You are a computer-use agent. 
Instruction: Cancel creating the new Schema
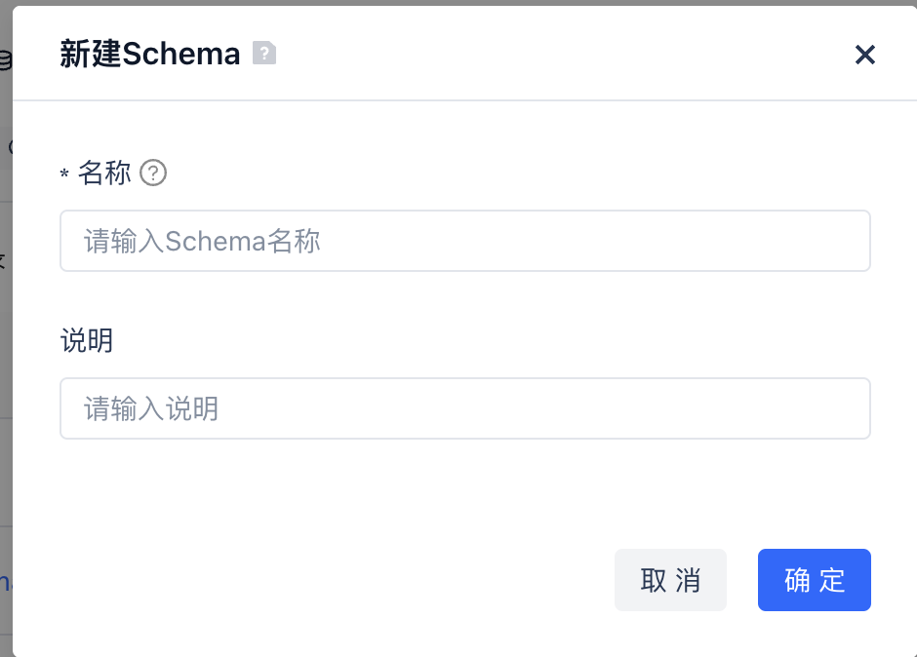(x=670, y=580)
